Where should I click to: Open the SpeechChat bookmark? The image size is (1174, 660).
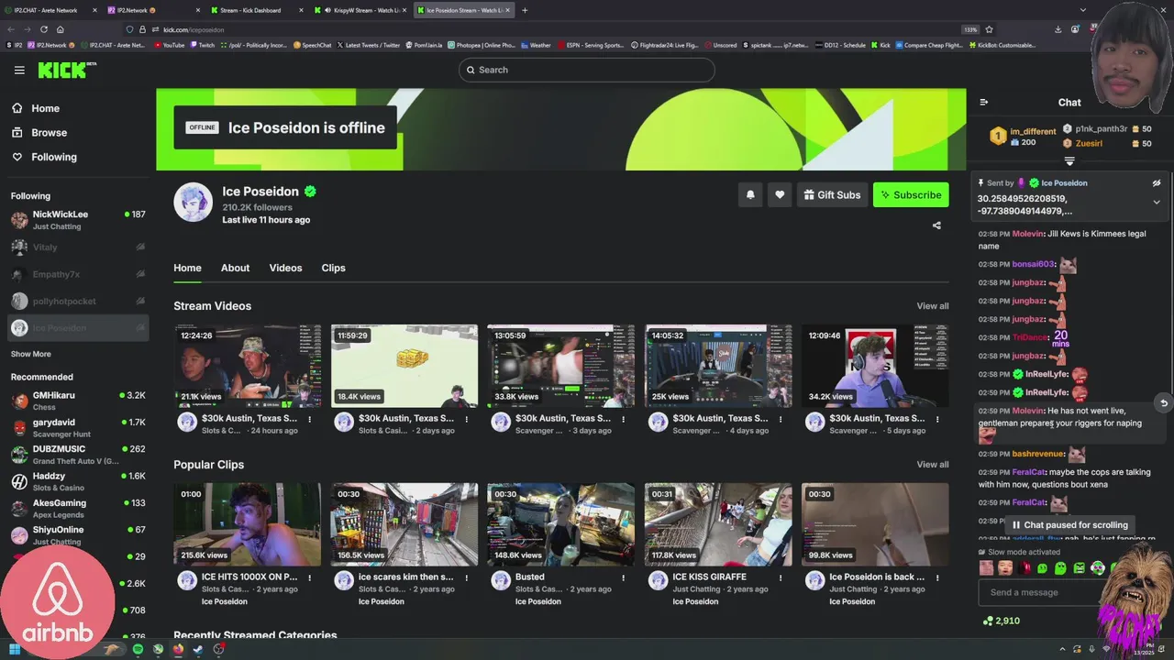(x=313, y=45)
